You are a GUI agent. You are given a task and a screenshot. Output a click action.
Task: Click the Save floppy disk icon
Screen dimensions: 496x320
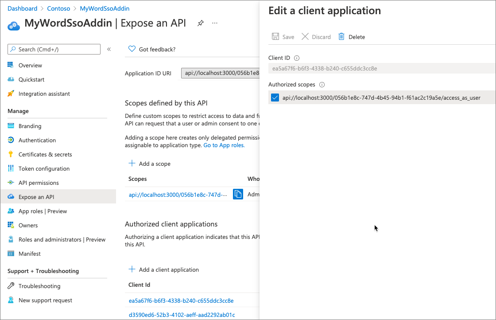[275, 36]
